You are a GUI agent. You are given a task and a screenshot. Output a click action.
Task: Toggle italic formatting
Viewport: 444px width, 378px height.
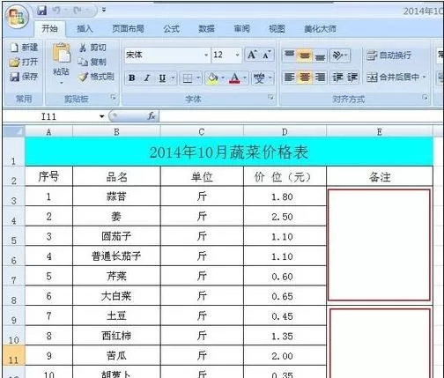coord(147,78)
